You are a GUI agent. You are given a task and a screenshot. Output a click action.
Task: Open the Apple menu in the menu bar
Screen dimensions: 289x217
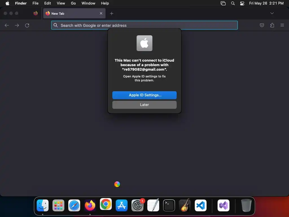[7, 3]
